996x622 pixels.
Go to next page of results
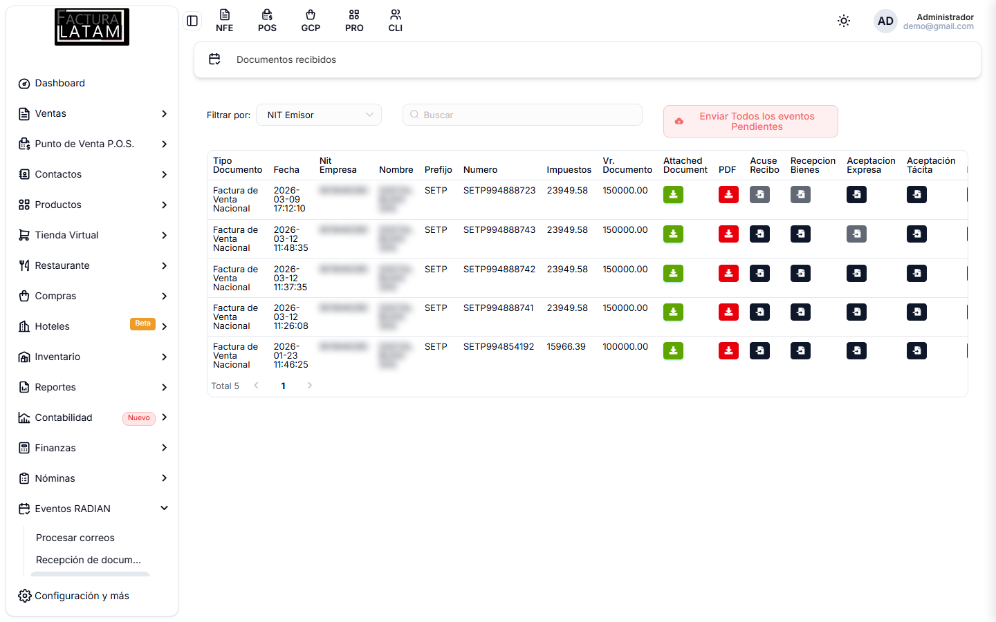309,386
